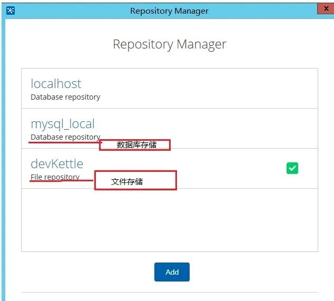Click empty list area below devKettle
Viewport: 334px width, 301px height.
[170, 220]
